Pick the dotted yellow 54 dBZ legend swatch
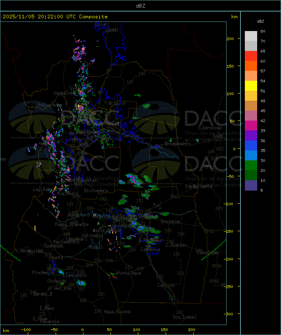 (x=251, y=86)
